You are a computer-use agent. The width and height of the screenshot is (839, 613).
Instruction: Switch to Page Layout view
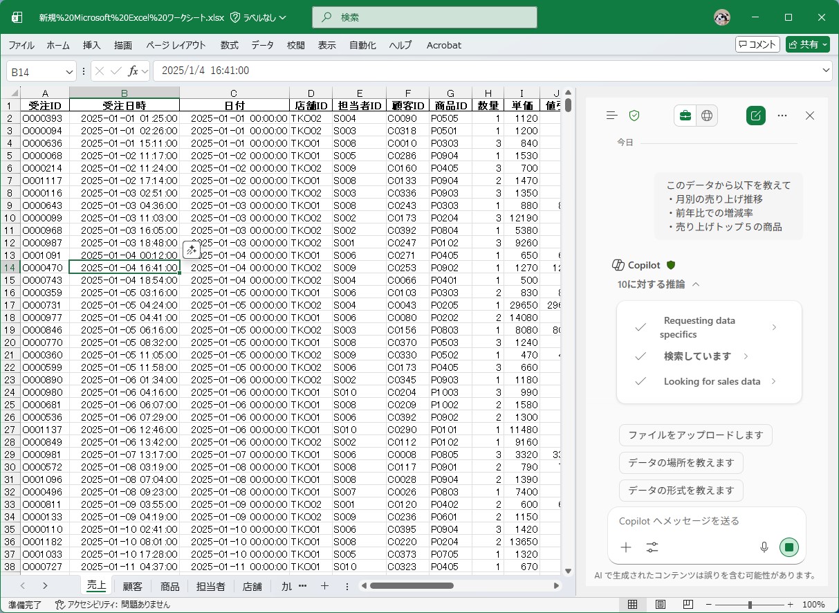pyautogui.click(x=660, y=605)
